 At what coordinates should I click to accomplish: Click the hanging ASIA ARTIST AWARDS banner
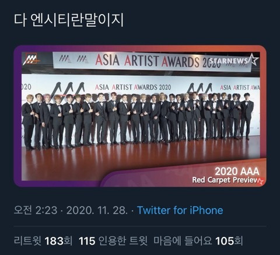click(152, 61)
